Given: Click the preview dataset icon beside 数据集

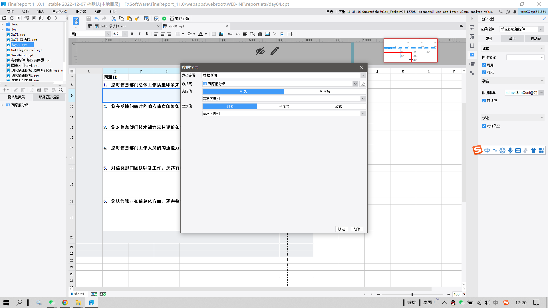Looking at the screenshot, I should 363,84.
